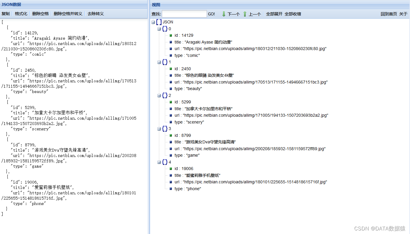
Task: Click the blue square icon beside type "comic"
Action: [170, 55]
